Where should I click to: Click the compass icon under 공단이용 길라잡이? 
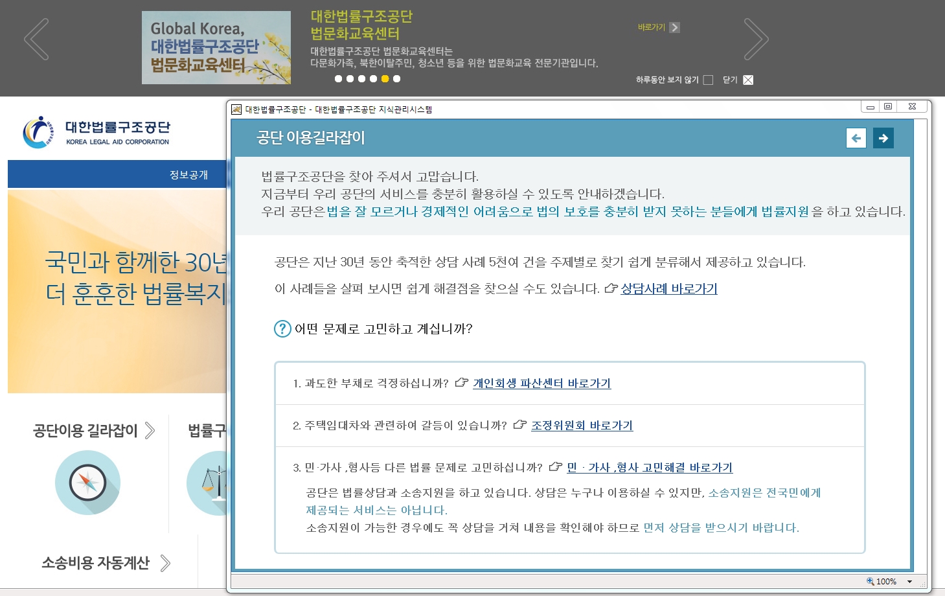[87, 483]
